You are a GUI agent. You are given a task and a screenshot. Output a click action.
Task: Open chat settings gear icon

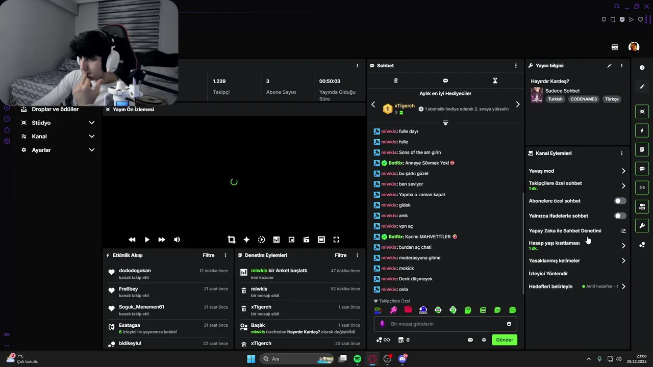484,340
